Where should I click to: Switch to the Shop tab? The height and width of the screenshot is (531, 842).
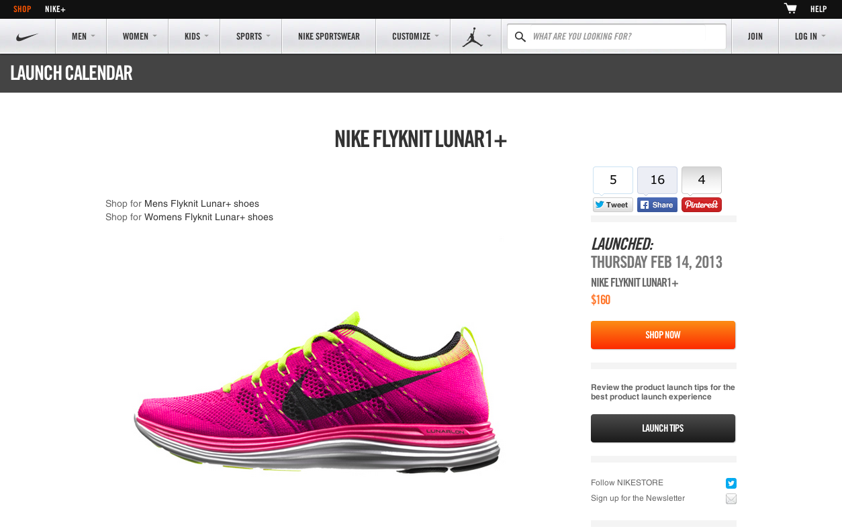pos(22,9)
